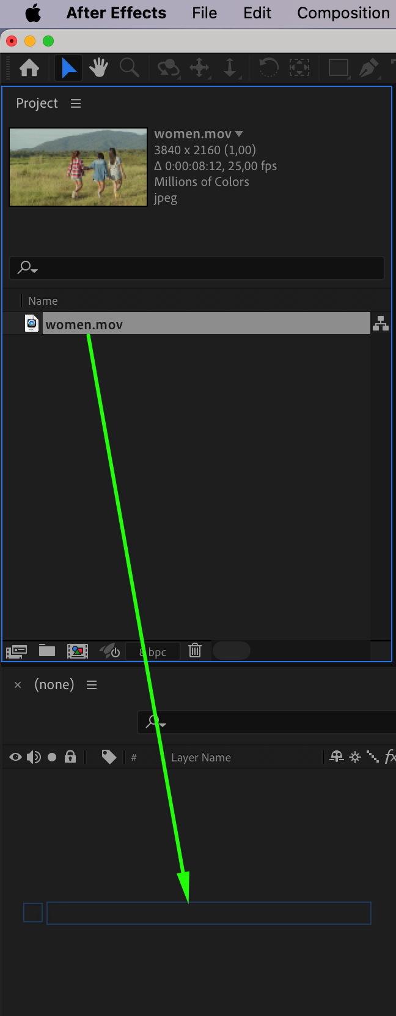The image size is (396, 1016).
Task: Open the Edit menu
Action: coord(257,13)
